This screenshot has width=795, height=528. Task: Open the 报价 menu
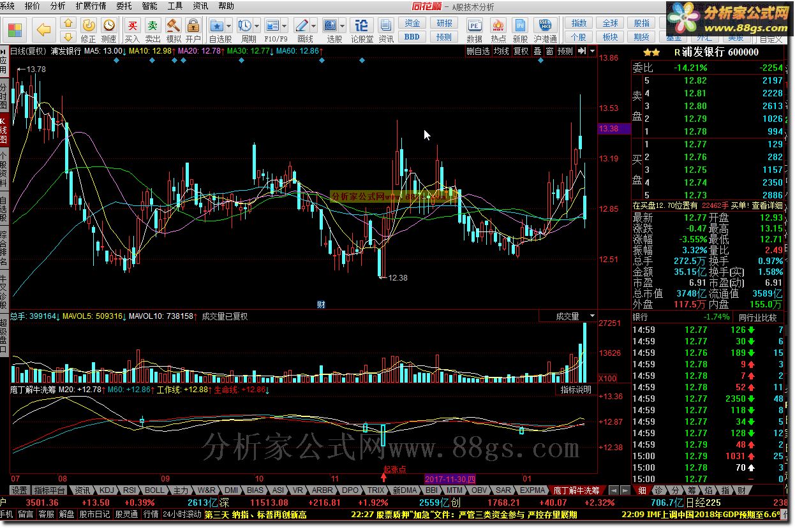[31, 6]
